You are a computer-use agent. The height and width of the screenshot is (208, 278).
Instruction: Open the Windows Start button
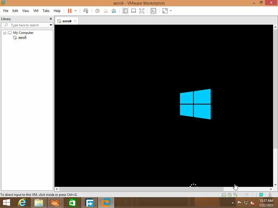(x=7, y=203)
